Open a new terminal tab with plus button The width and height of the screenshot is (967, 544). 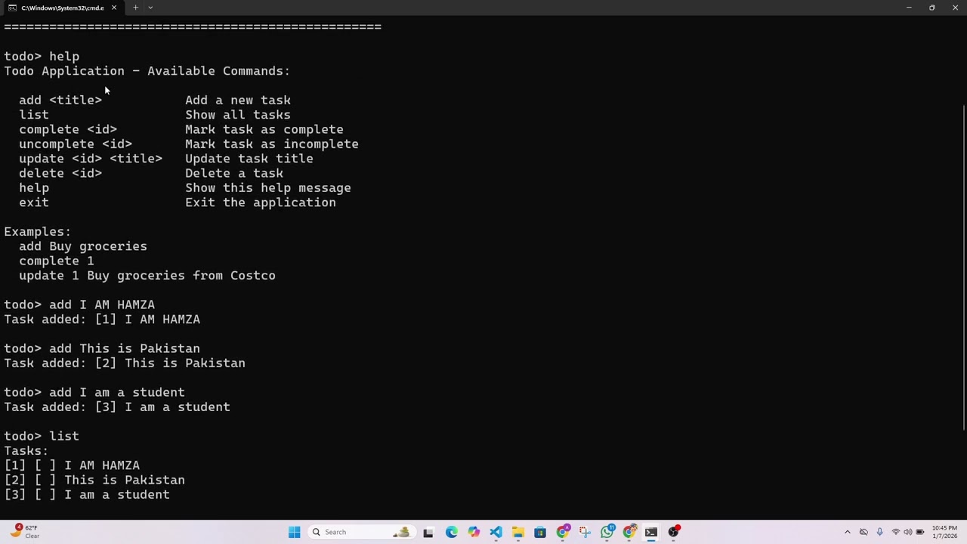click(x=135, y=8)
